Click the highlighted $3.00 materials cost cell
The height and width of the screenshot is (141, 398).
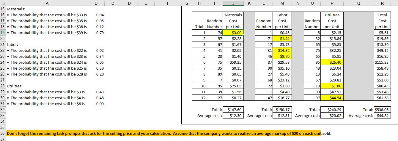click(233, 33)
